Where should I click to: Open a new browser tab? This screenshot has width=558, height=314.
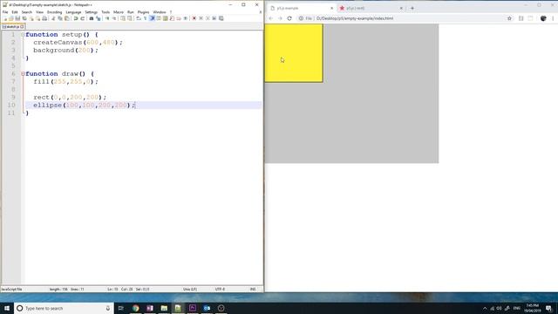(412, 8)
